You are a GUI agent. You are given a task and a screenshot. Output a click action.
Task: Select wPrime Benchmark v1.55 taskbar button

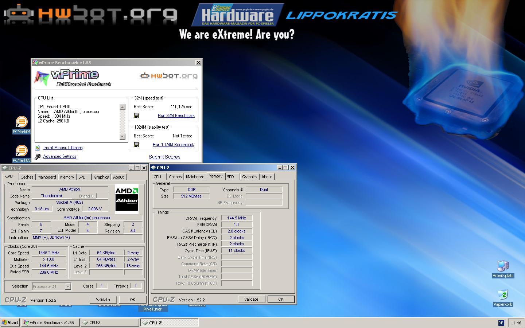tap(50, 323)
